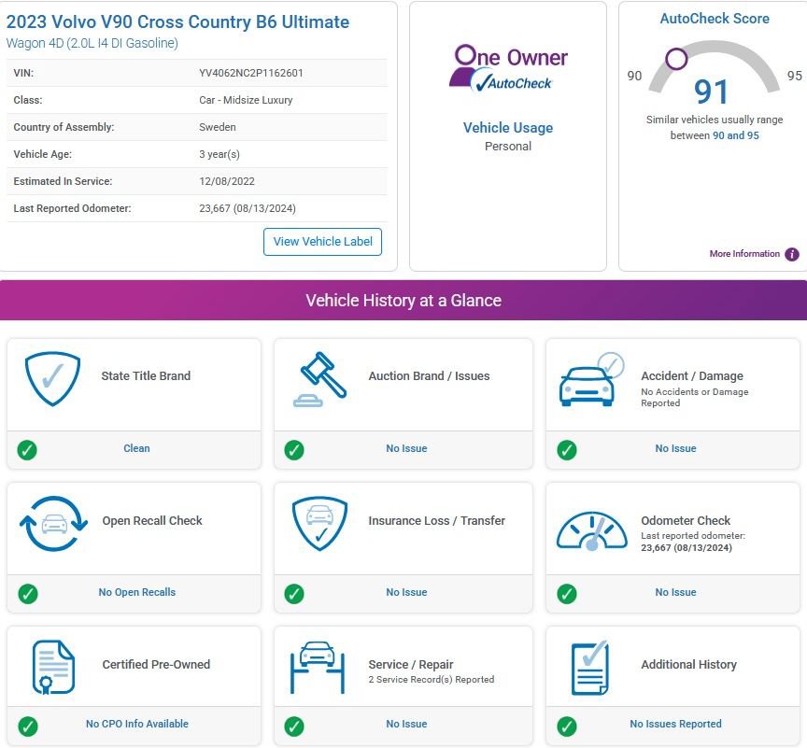The width and height of the screenshot is (807, 748).
Task: Click the Open Recall Check label
Action: pos(152,521)
